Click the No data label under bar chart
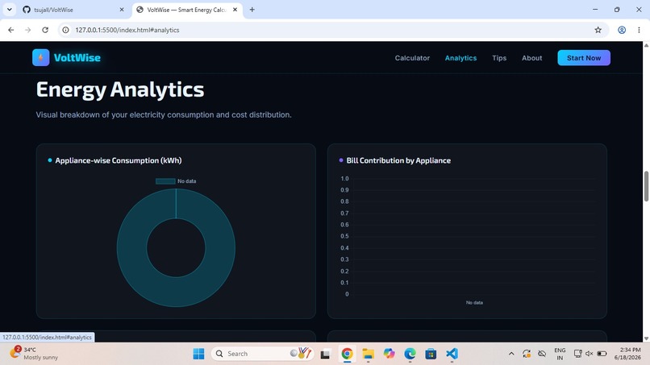650x365 pixels. [x=474, y=302]
